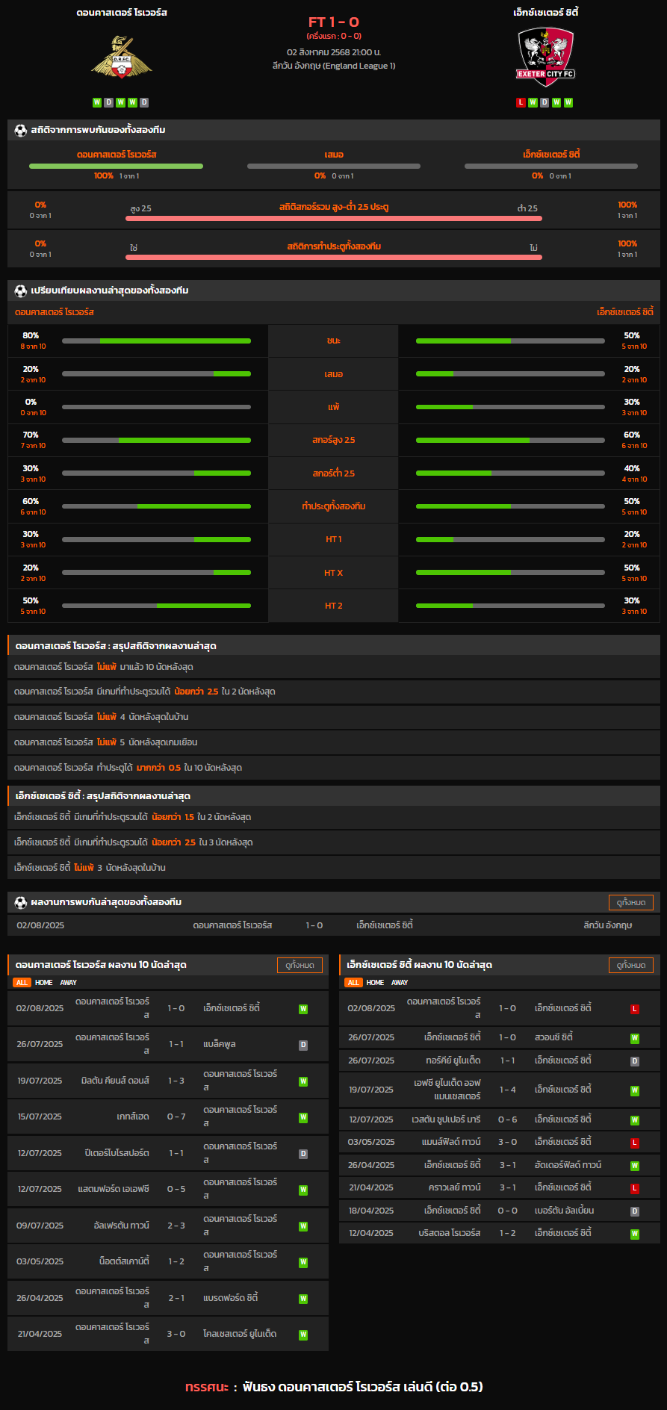Click the Exeter City FC club crest
The width and height of the screenshot is (667, 1410).
click(546, 57)
